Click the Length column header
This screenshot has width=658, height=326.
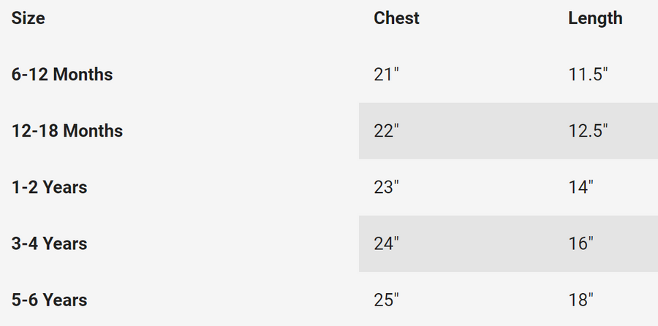pos(595,18)
